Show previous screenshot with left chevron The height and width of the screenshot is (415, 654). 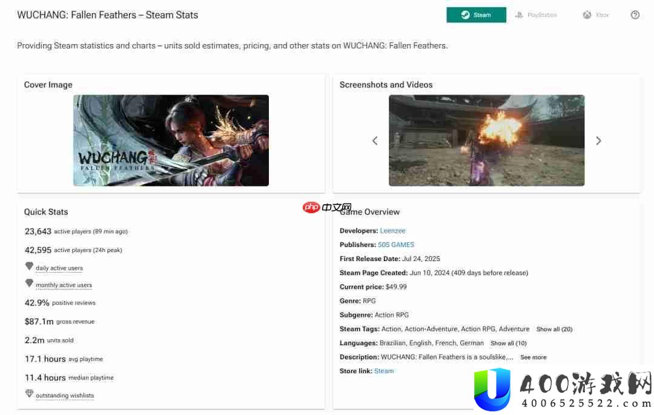(375, 141)
